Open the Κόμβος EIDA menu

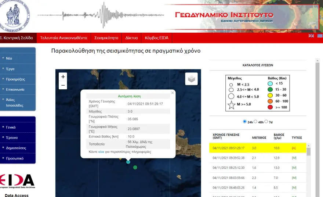[x=157, y=38]
